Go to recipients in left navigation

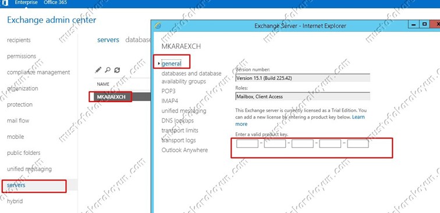pos(19,40)
